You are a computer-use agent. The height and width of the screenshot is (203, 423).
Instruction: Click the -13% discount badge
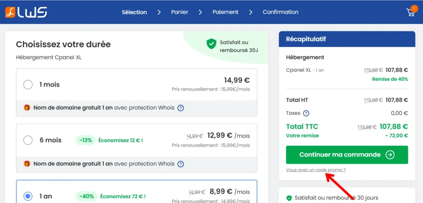pyautogui.click(x=85, y=140)
